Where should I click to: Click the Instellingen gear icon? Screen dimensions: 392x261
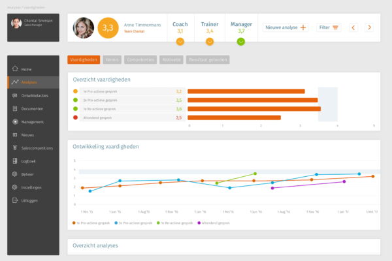15,187
